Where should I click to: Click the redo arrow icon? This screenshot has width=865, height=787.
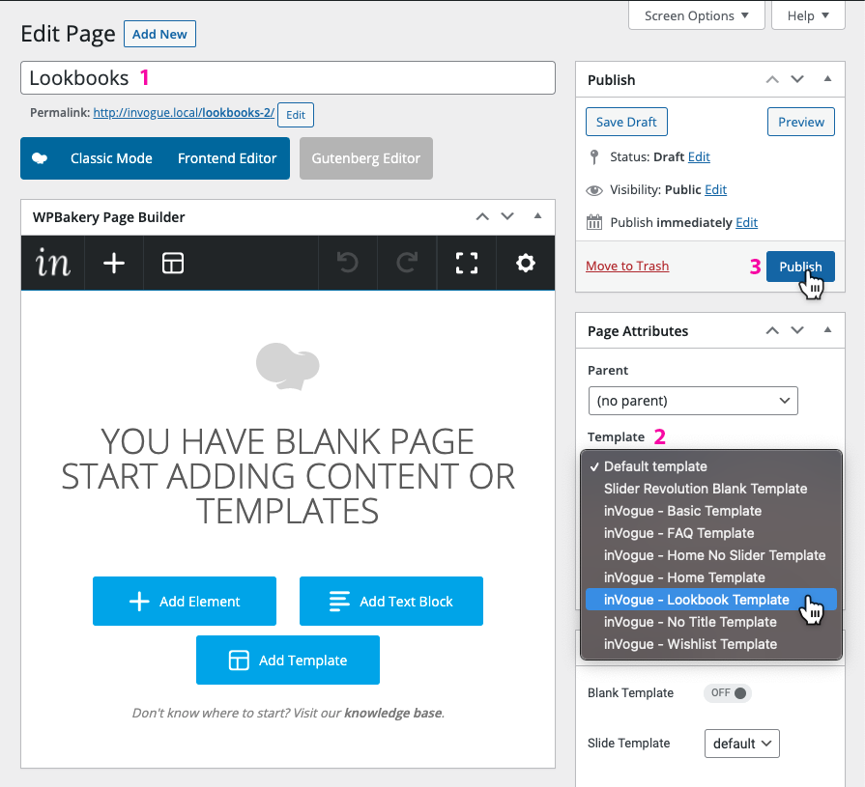point(408,263)
